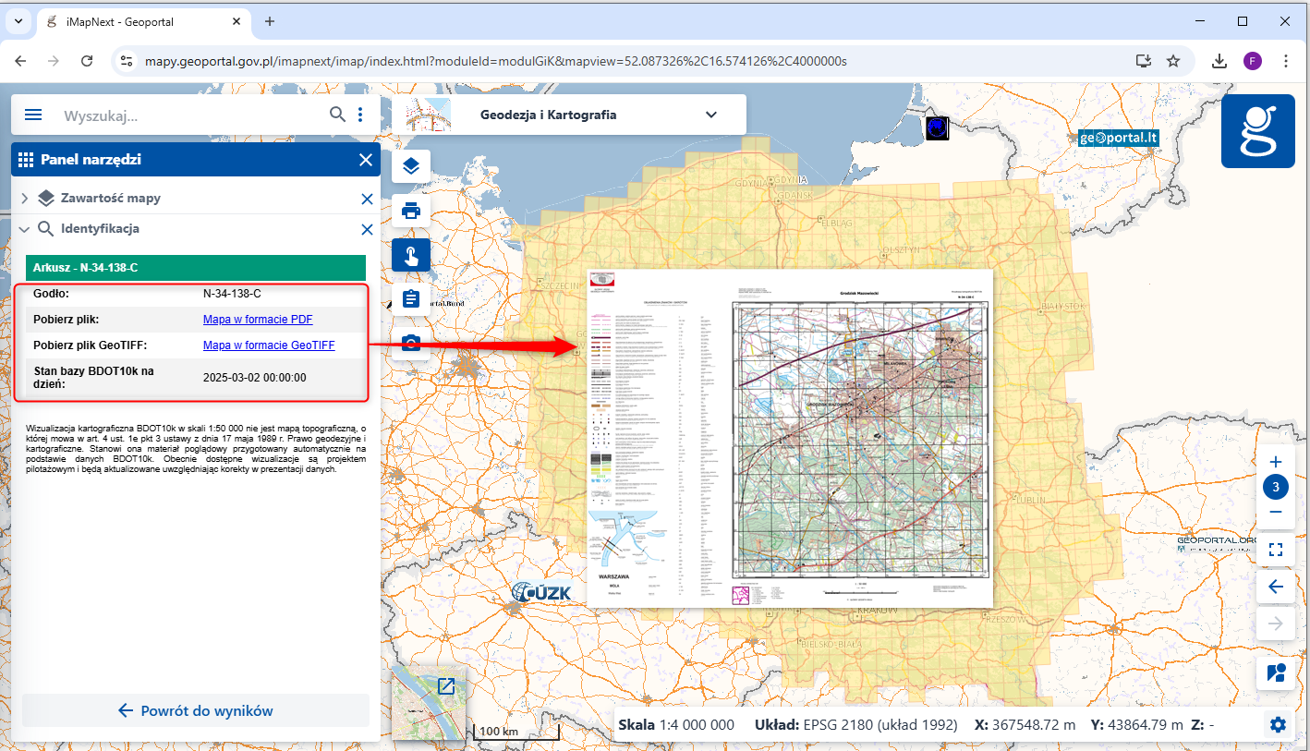Go to previous map view arrow
Screen dimensions: 1310x751
pos(1276,587)
